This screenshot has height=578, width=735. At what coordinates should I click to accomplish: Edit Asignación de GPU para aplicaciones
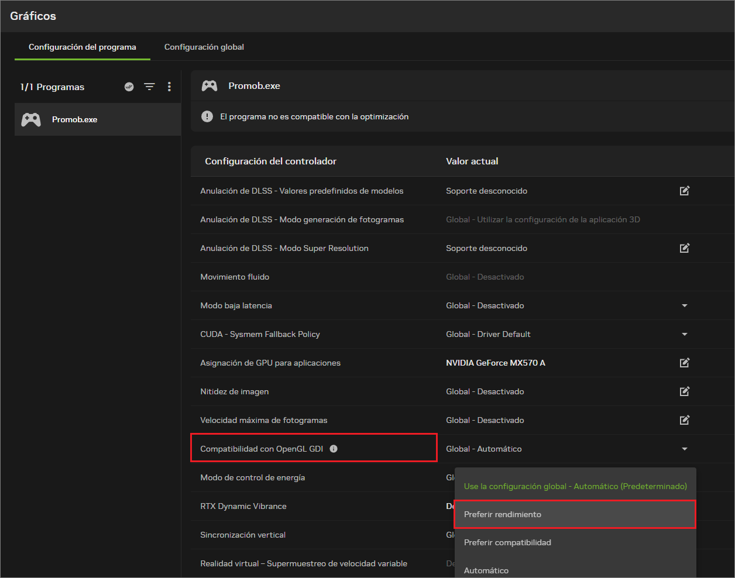click(685, 363)
